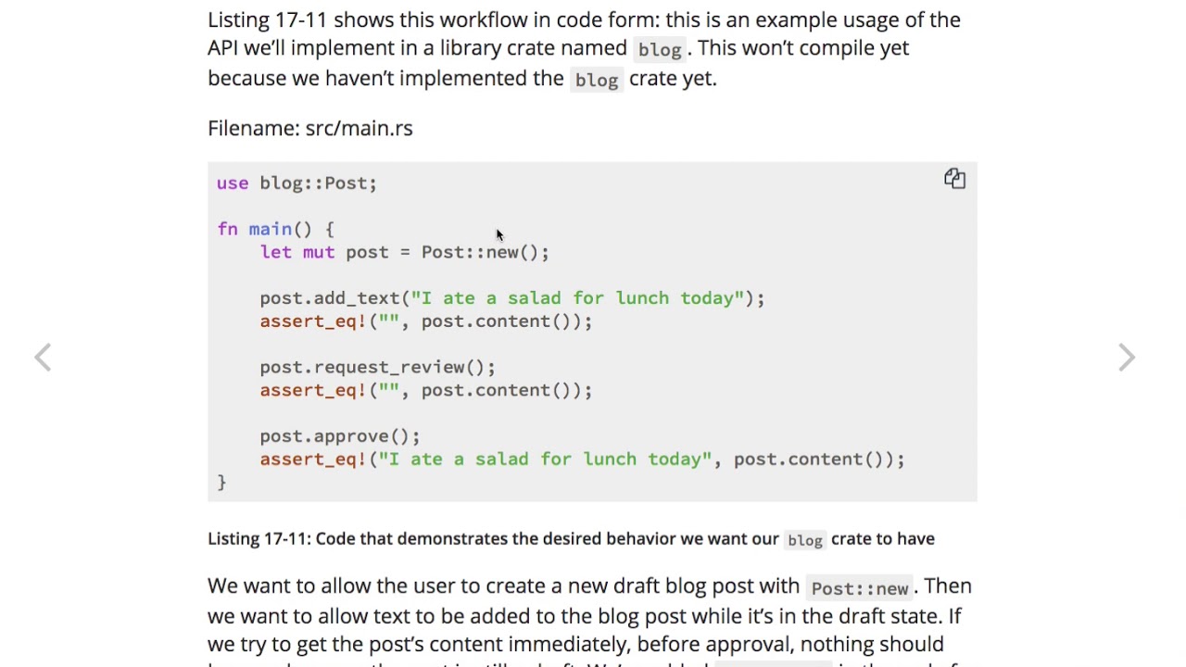Click assert_eq! line after request_review

(x=425, y=391)
